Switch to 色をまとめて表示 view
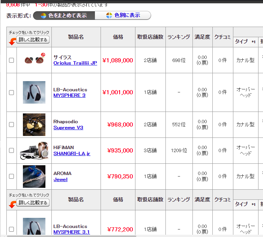The image size is (263, 237). [64, 15]
